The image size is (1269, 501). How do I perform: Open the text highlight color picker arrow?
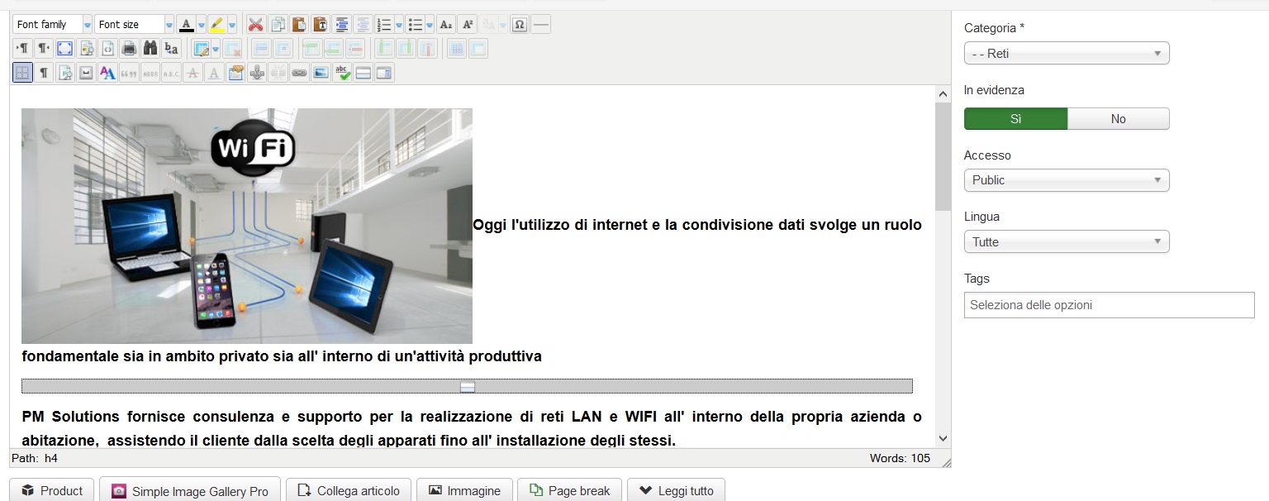point(232,25)
